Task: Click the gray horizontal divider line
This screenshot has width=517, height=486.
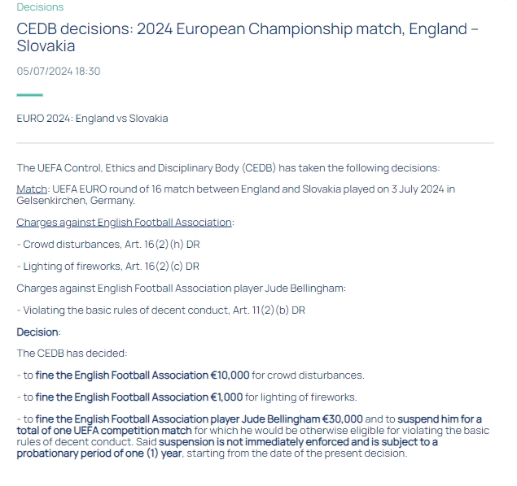Action: (255, 143)
